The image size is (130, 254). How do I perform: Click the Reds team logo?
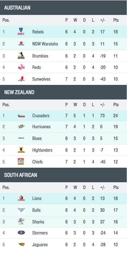pos(21,67)
